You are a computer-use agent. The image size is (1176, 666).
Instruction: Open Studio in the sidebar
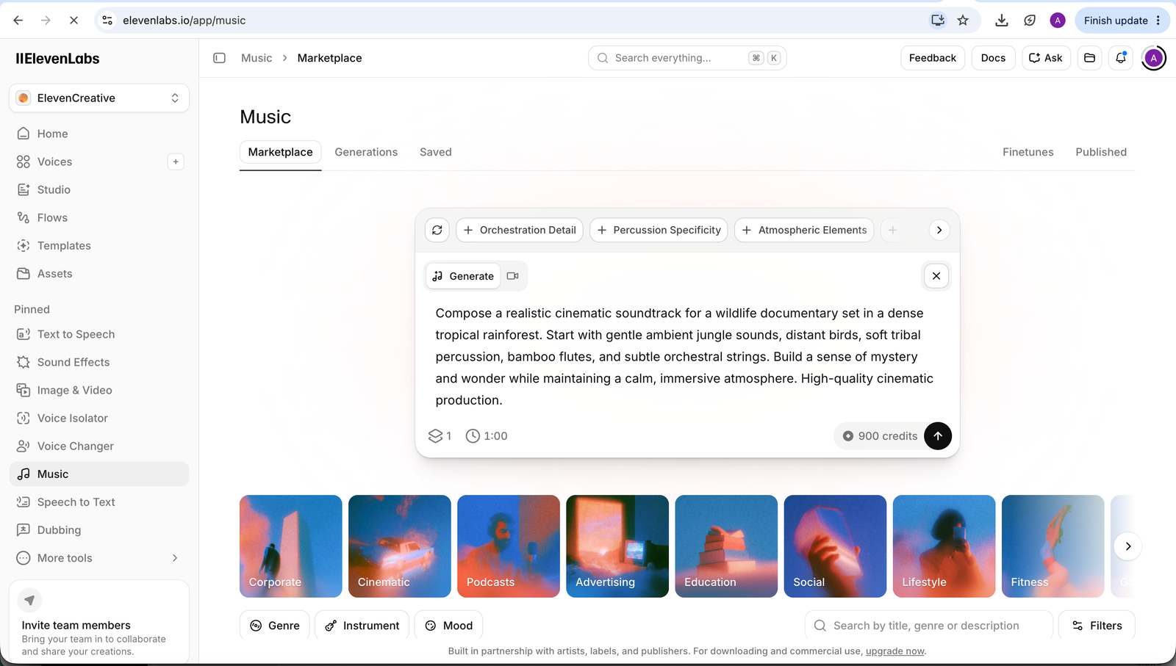point(99,189)
